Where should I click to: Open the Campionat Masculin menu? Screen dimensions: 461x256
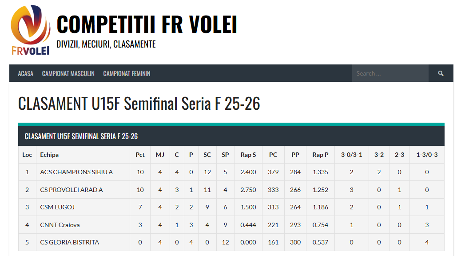[x=68, y=73]
